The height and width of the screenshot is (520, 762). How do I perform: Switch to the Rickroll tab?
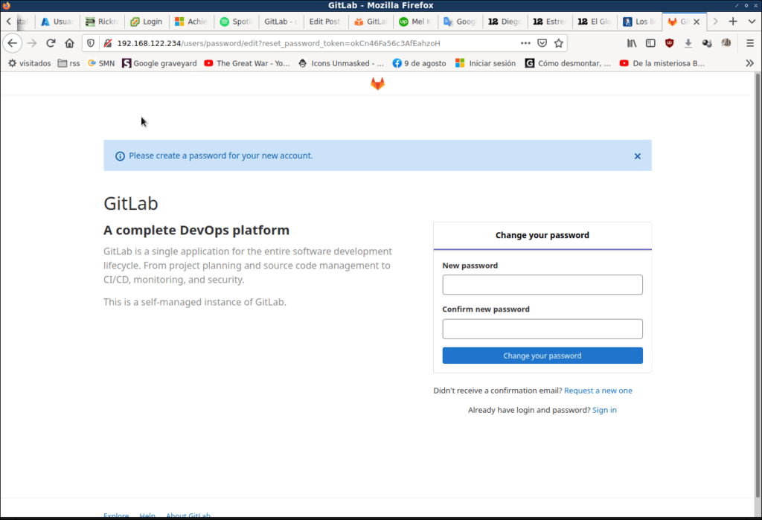[x=101, y=22]
